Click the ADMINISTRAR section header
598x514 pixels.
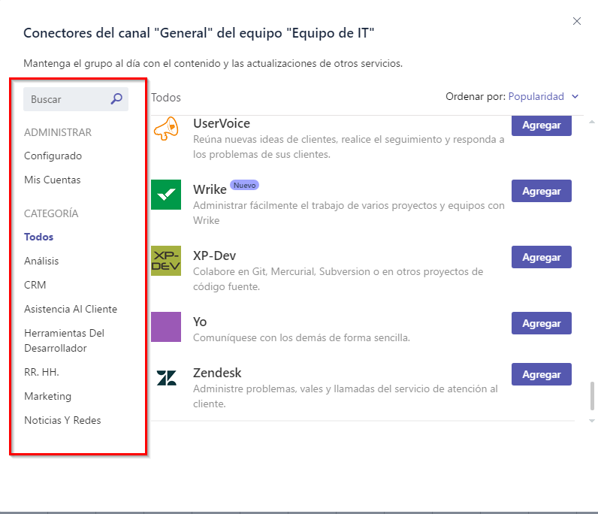pyautogui.click(x=58, y=132)
